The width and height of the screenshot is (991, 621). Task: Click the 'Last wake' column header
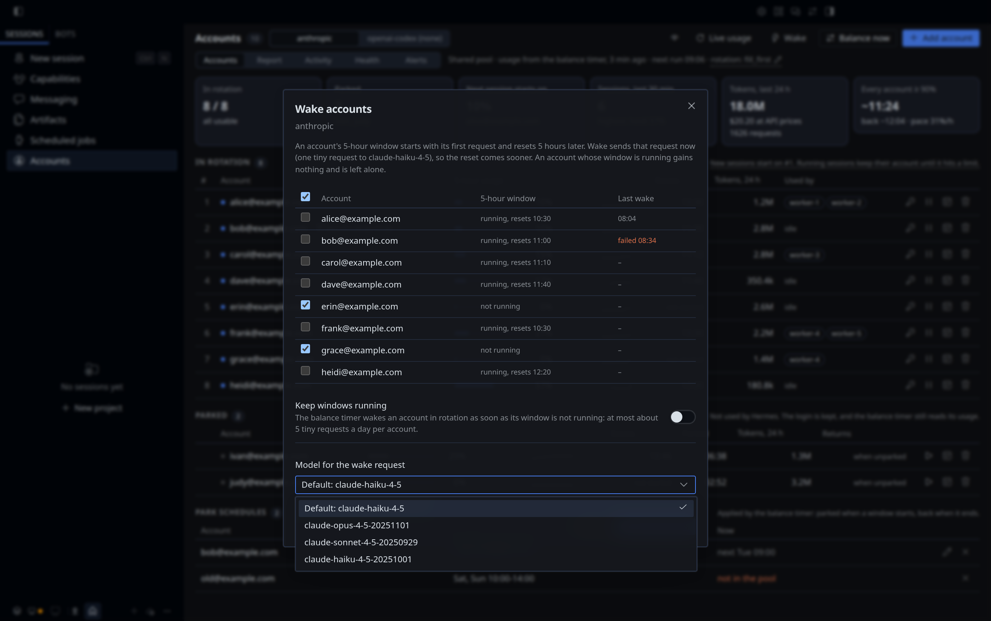click(x=635, y=198)
